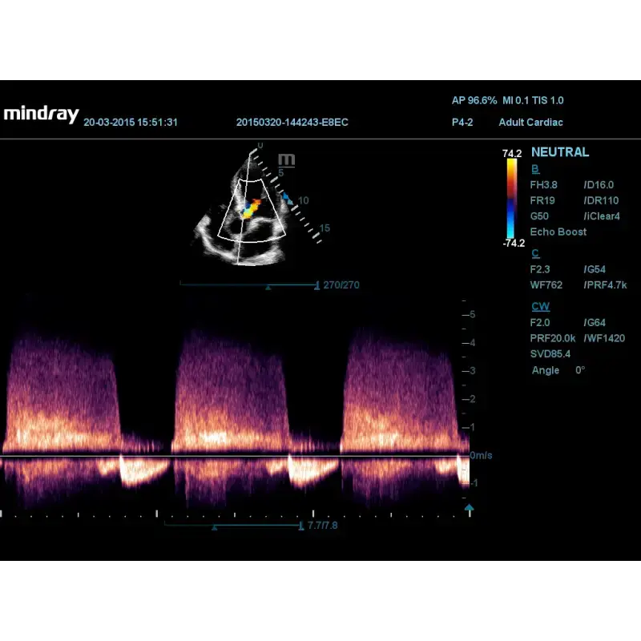The image size is (641, 641).
Task: Select the C color mode heading
Action: 535,253
